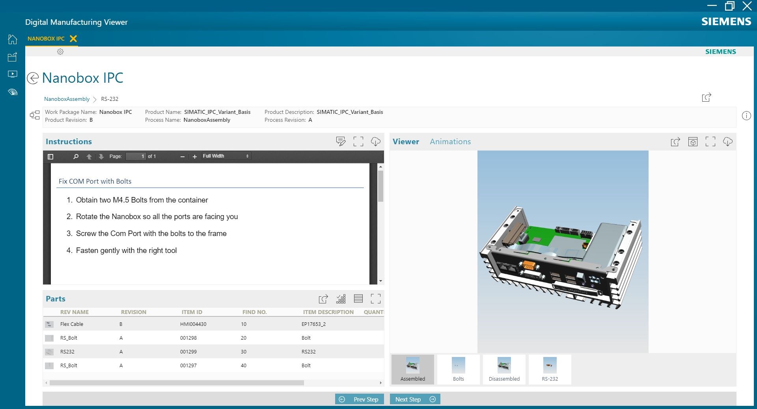Select the Bolts thumbnail
The width and height of the screenshot is (757, 409).
click(459, 370)
